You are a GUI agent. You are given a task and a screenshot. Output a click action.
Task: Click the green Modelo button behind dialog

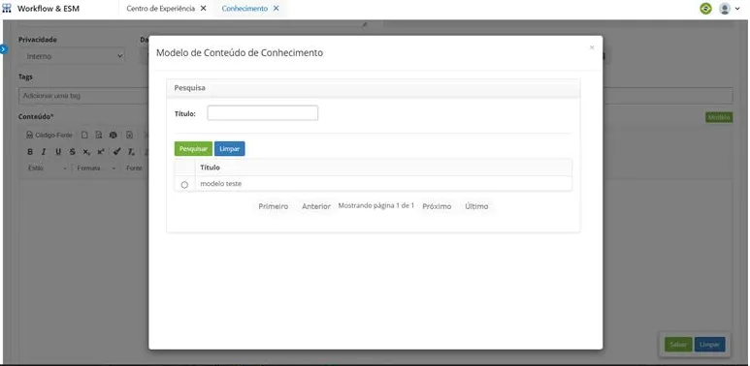pos(719,117)
